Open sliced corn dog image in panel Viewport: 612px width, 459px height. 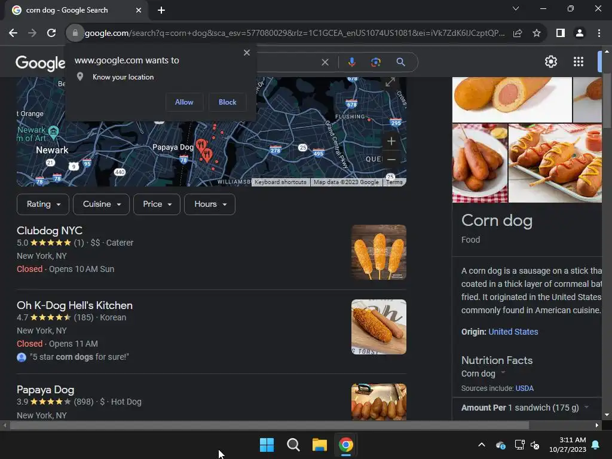(x=512, y=100)
